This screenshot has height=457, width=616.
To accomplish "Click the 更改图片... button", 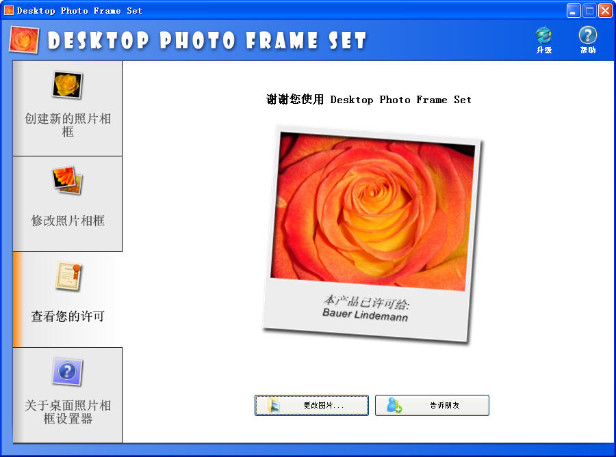I will (311, 405).
